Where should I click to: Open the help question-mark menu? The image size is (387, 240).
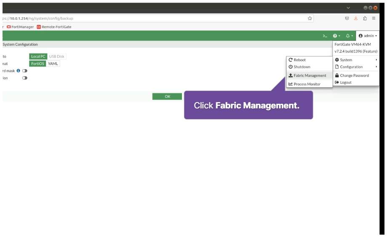tap(336, 36)
